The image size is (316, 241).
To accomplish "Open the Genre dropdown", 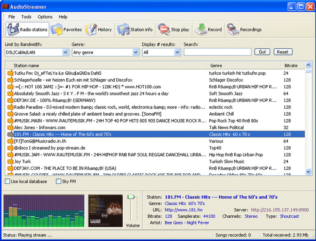I will coord(135,52).
